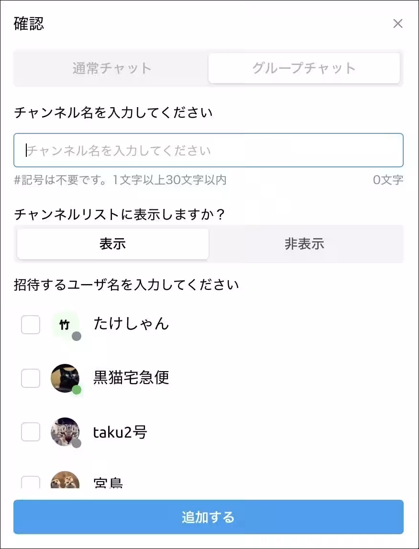Click the gray status indicator on たけしゃん

[x=77, y=336]
